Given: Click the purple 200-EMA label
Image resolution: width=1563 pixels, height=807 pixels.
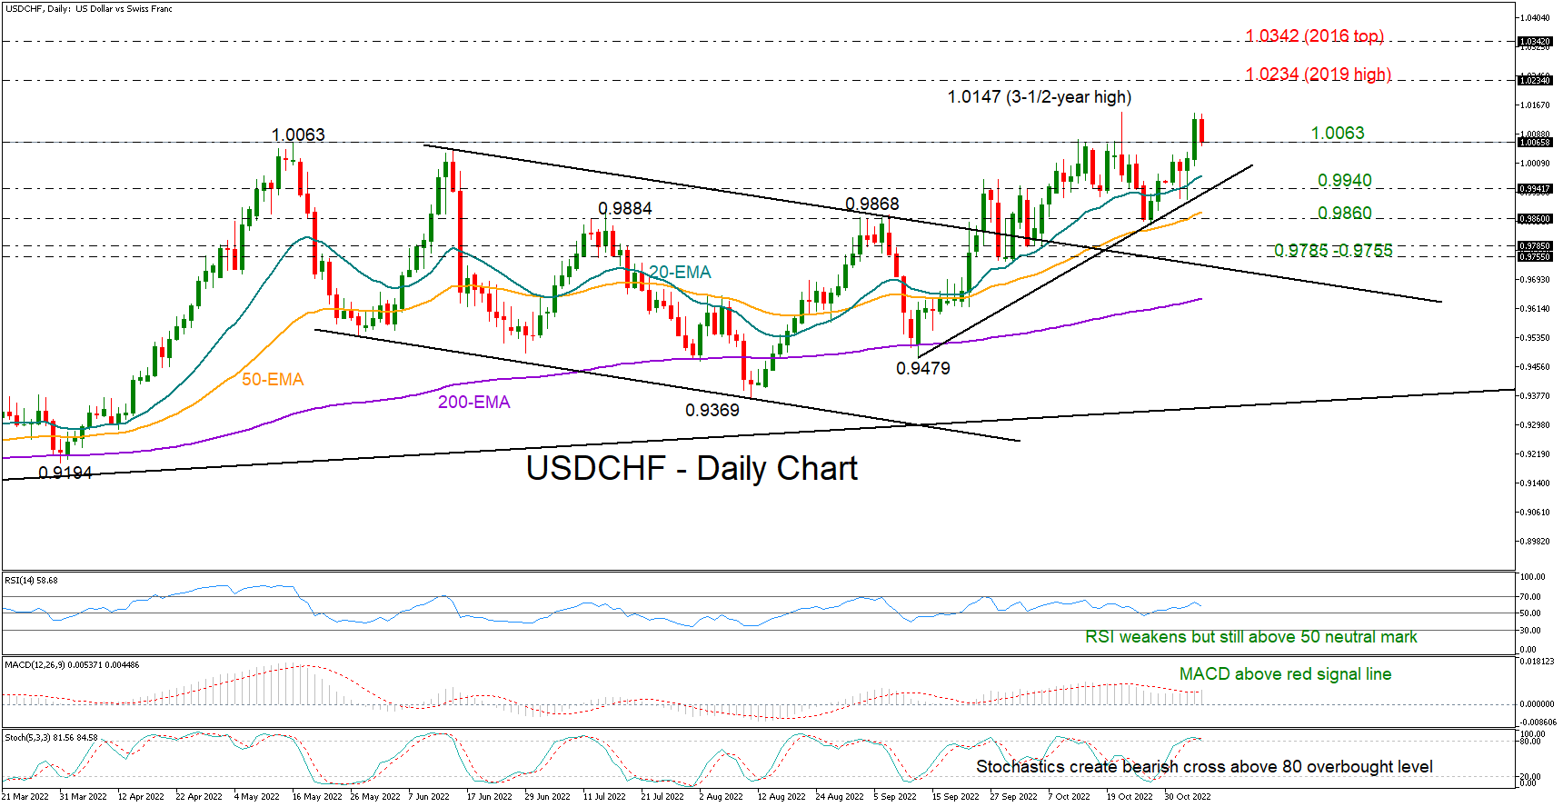Looking at the screenshot, I should click(474, 403).
